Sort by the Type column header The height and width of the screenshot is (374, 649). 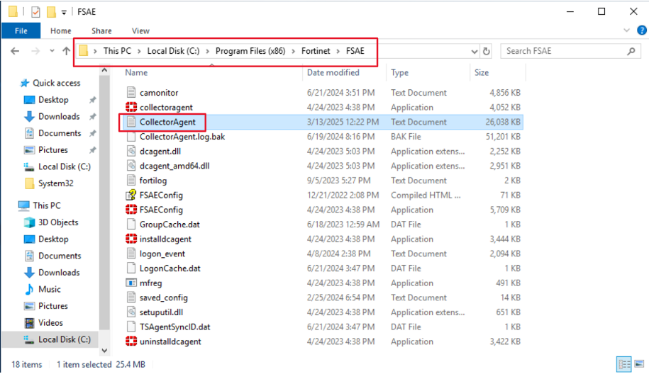[399, 73]
